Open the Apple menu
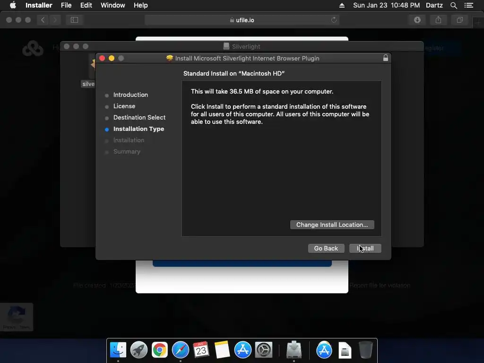Screen dimensions: 484x363 coord(13,5)
